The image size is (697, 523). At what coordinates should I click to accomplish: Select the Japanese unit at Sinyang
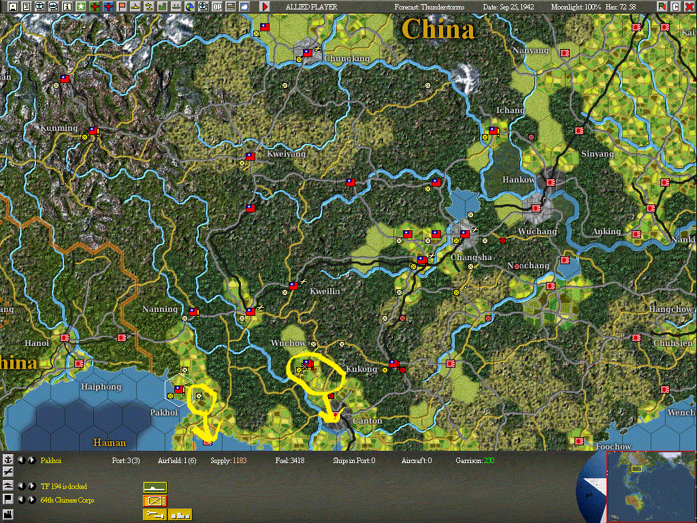coord(579,131)
